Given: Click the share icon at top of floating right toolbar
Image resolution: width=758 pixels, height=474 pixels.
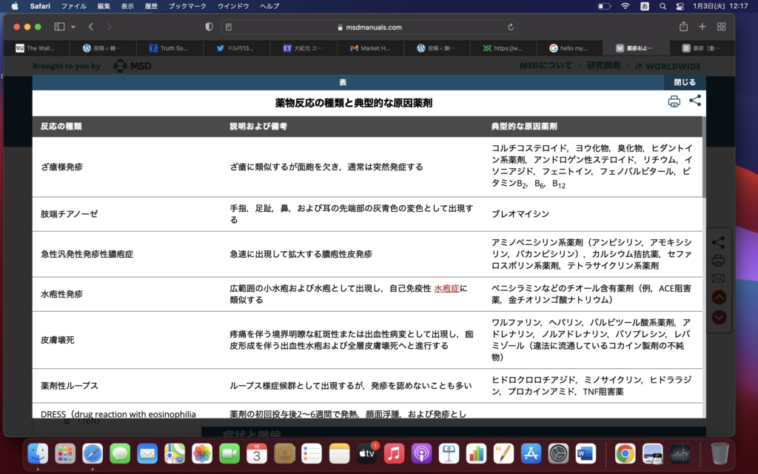Looking at the screenshot, I should coord(717,242).
